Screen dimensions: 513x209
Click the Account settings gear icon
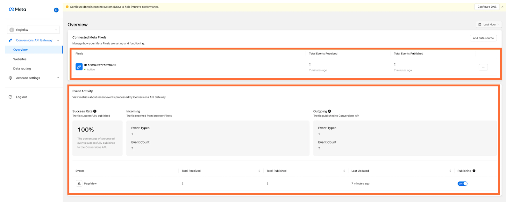[x=10, y=78]
